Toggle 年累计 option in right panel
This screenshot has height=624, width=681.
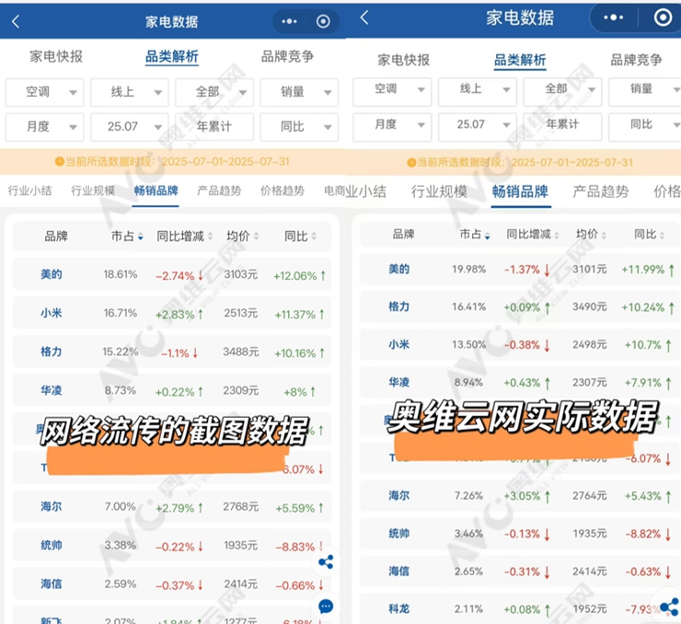click(x=562, y=125)
